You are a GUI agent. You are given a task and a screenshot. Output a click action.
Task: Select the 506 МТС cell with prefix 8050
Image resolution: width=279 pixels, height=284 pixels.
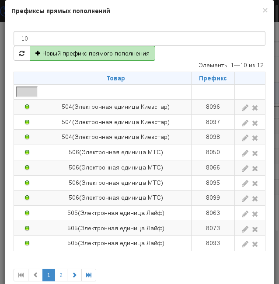pos(115,152)
